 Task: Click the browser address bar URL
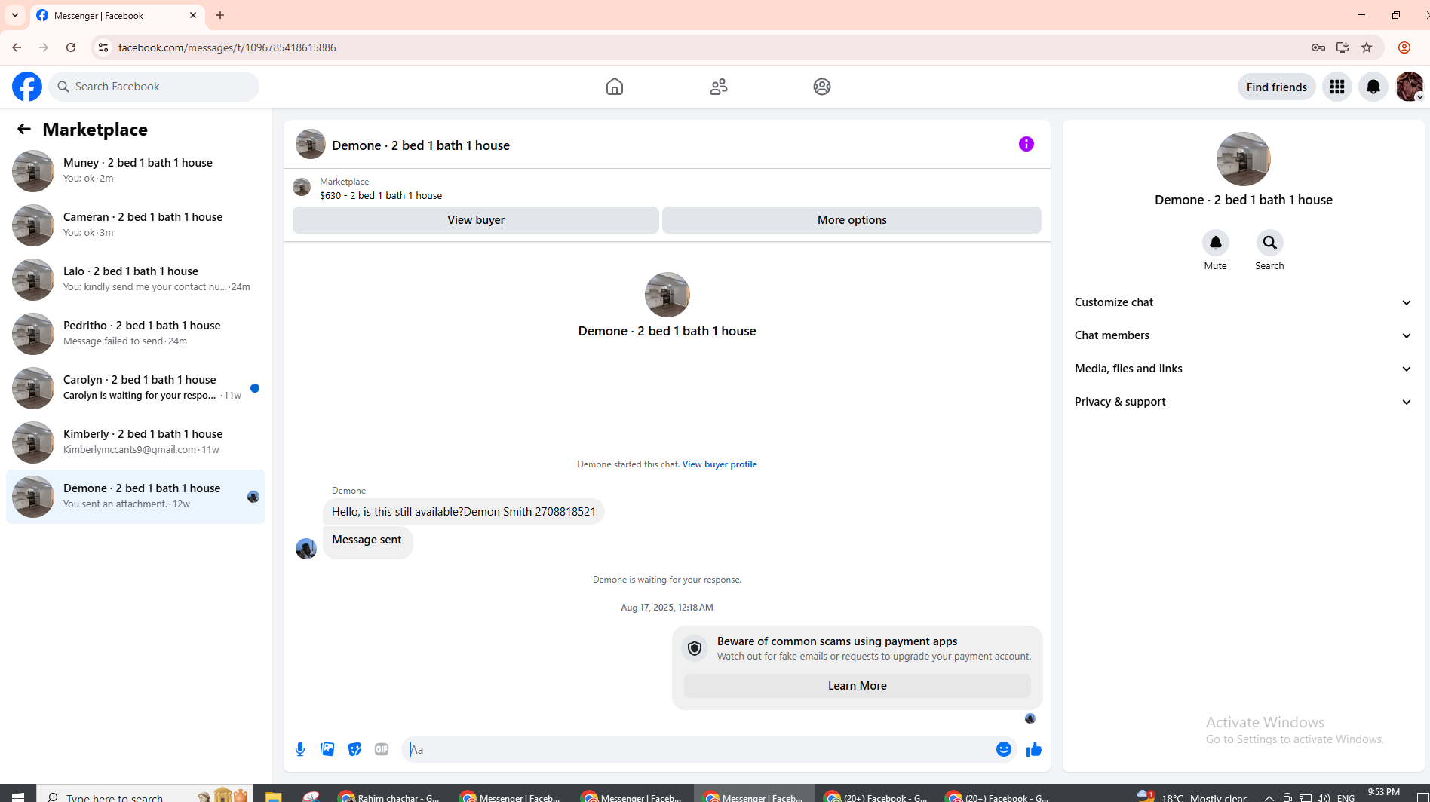(227, 47)
